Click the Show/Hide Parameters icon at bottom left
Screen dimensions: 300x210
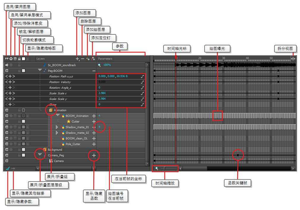point(7,168)
